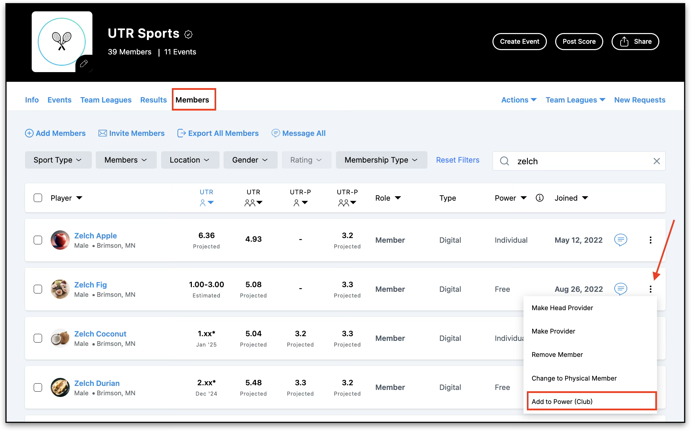This screenshot has width=691, height=431.
Task: Click Message All
Action: (299, 133)
